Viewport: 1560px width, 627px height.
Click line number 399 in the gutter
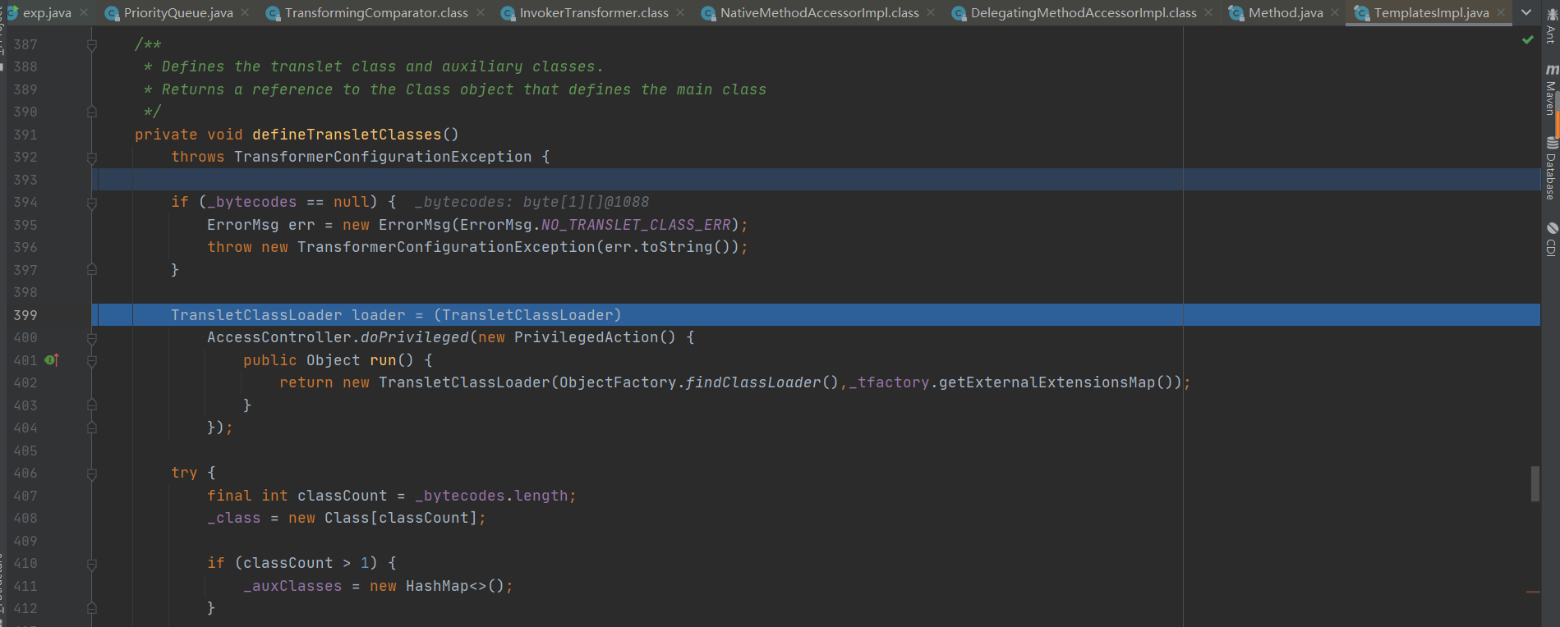25,315
